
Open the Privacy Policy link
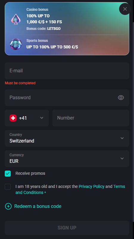[x=91, y=186]
